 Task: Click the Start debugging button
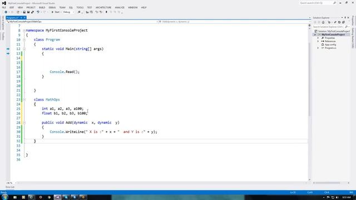(x=56, y=12)
